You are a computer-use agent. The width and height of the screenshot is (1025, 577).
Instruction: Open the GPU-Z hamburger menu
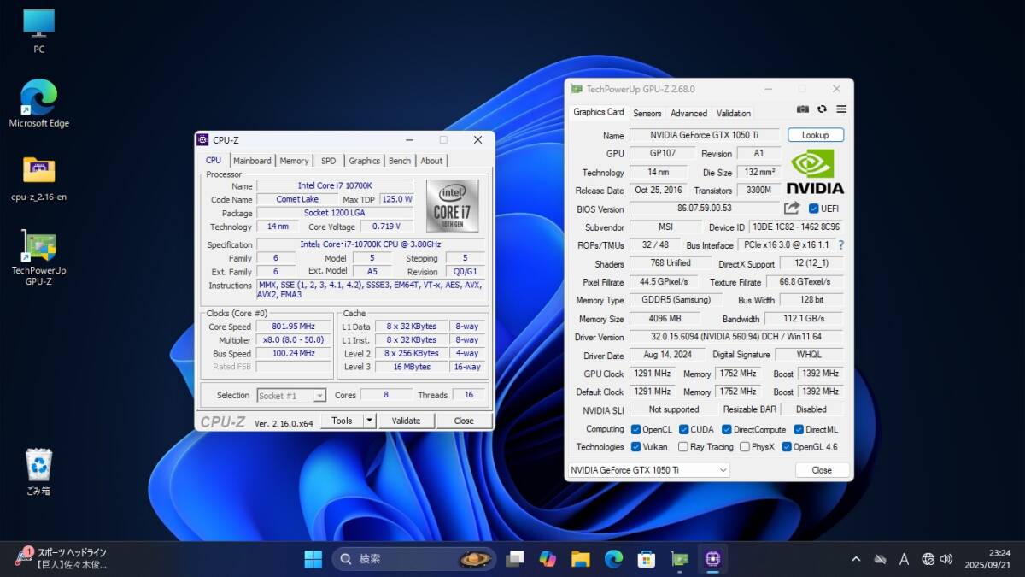(841, 109)
